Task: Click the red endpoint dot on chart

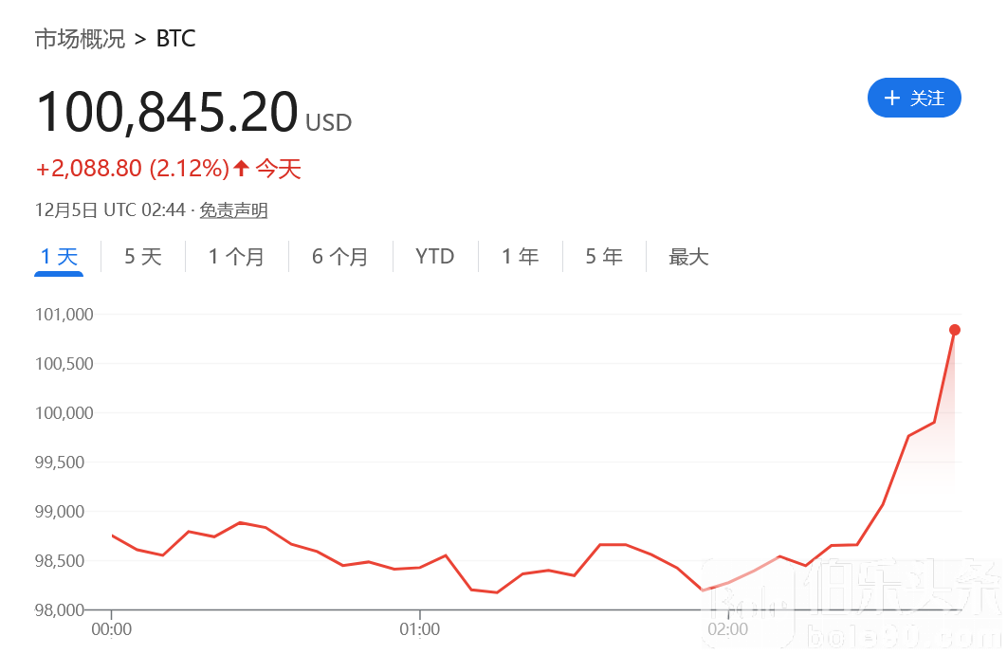Action: click(x=954, y=330)
